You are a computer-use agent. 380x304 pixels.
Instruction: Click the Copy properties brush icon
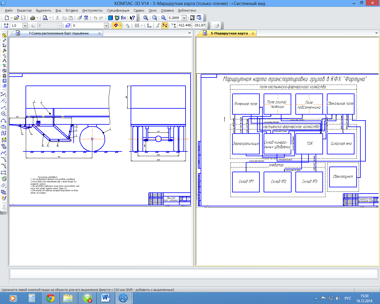[x=80, y=18]
